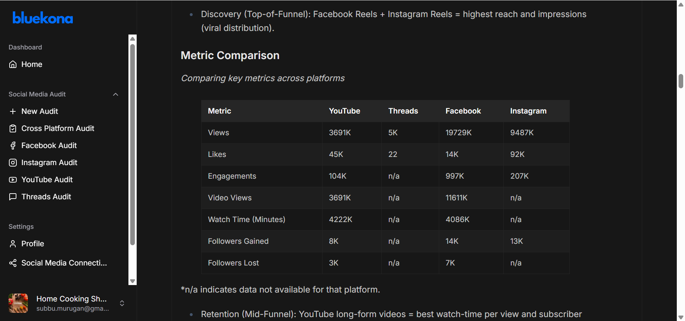Click the subbu.murugan email text
This screenshot has height=321, width=685.
72,309
